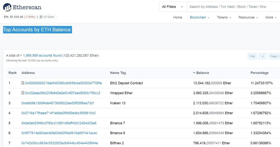Click the Page 1 indicator
Viewport: 280px width, 147px height.
pyautogui.click(x=274, y=56)
